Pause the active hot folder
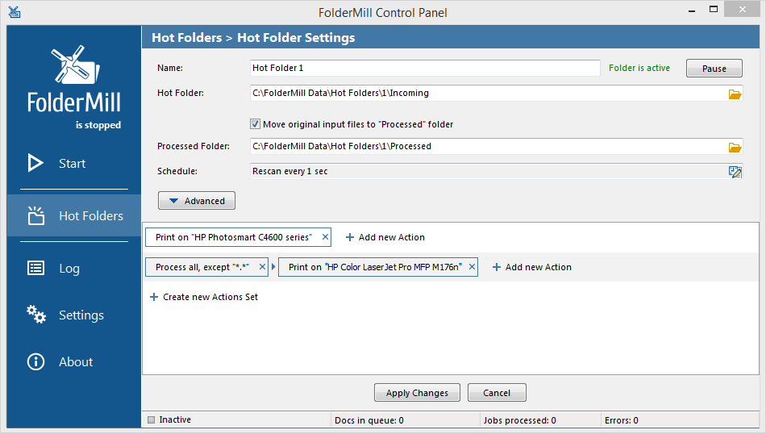The width and height of the screenshot is (766, 434). 714,69
